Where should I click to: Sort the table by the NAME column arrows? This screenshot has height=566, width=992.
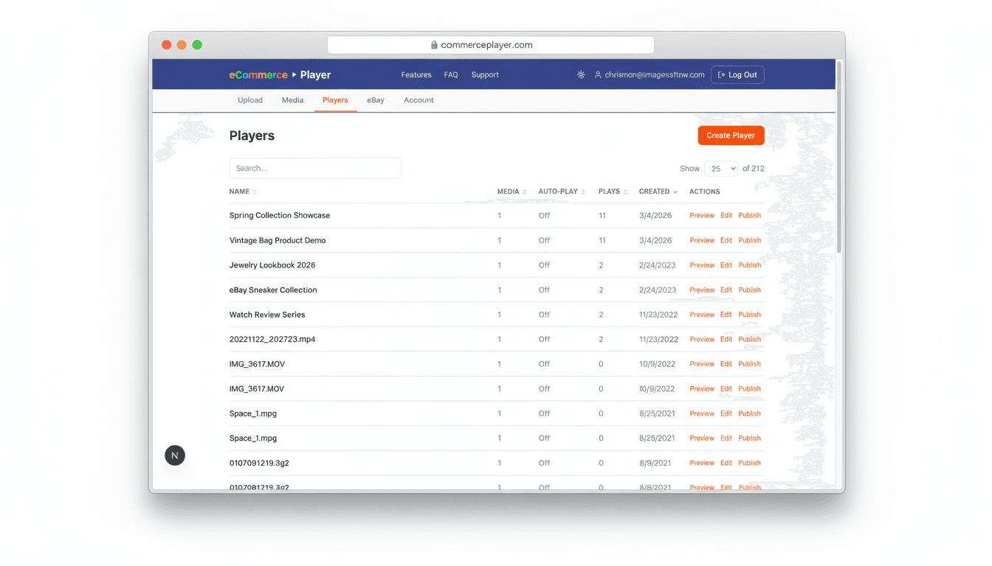[x=254, y=191]
